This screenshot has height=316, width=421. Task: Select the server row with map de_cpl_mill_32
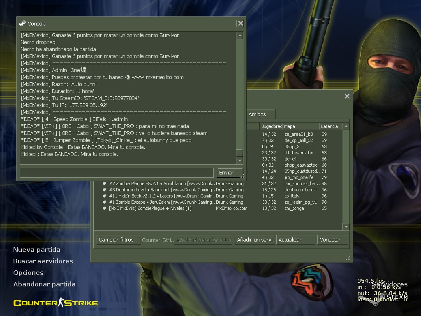click(294, 140)
